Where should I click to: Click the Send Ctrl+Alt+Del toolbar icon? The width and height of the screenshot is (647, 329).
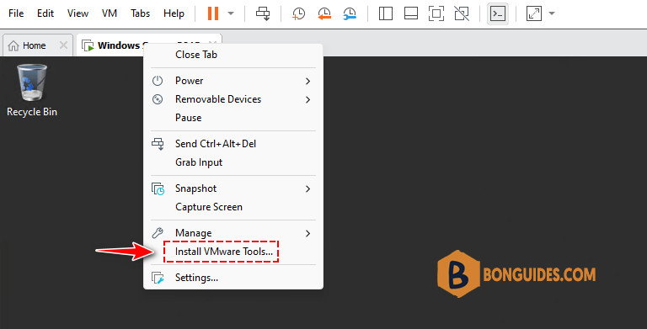pos(263,13)
